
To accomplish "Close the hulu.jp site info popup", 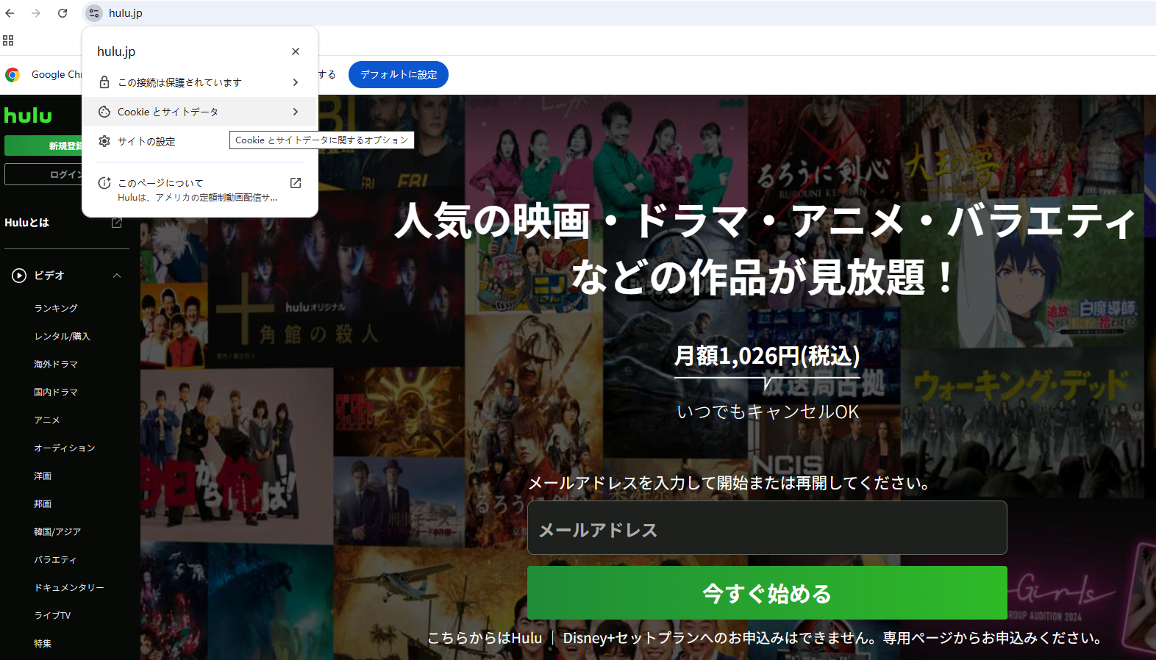I will 296,51.
